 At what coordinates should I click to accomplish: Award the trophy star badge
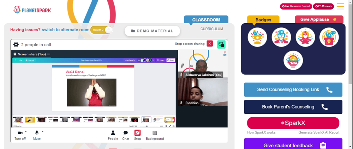(x=257, y=37)
